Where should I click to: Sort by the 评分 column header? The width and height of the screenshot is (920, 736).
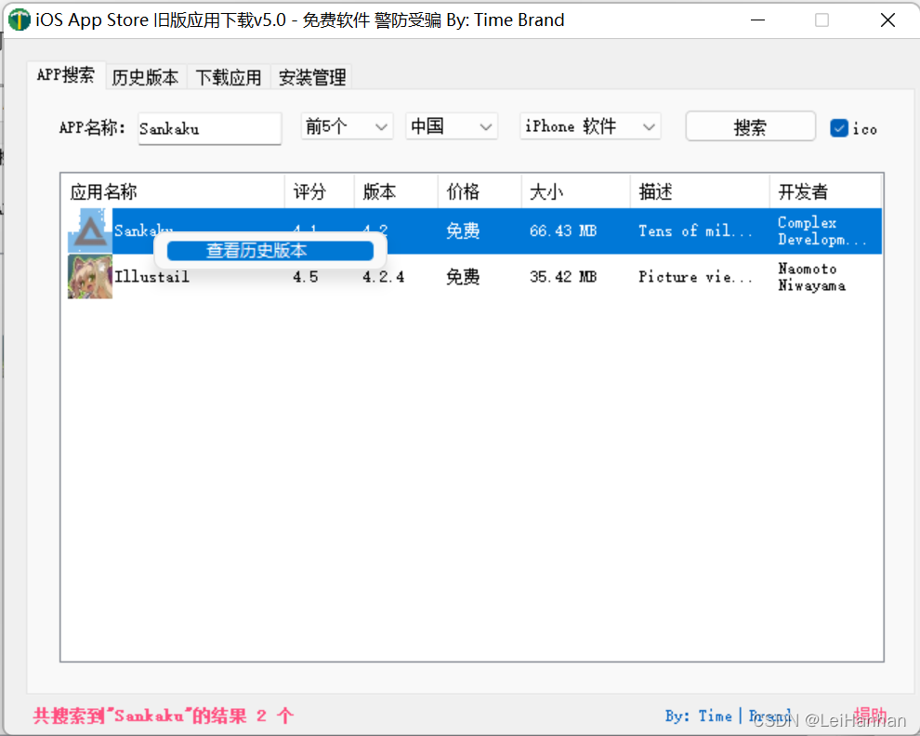point(320,191)
